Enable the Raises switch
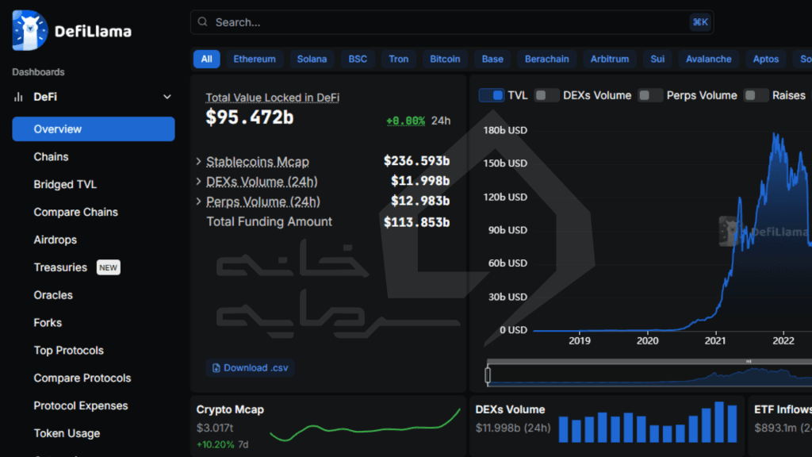Viewport: 812px width, 457px height. 756,95
